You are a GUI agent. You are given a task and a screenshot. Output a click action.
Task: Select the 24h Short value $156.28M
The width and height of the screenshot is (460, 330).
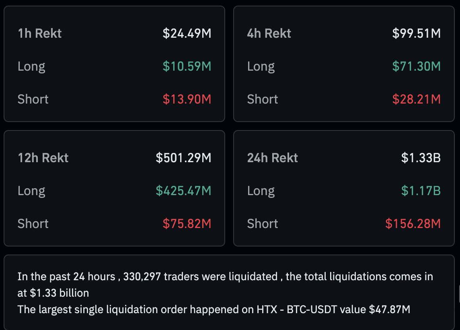pos(413,224)
